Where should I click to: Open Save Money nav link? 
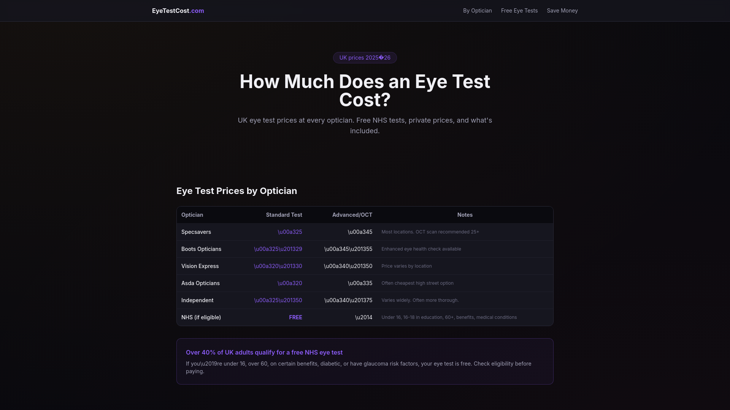coord(562,11)
